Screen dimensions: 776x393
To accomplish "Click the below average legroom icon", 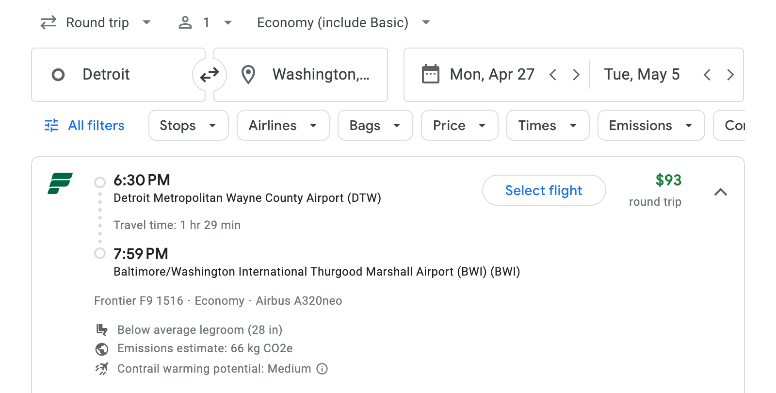I will pyautogui.click(x=102, y=329).
